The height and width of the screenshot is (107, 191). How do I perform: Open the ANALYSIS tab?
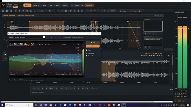pos(65,5)
